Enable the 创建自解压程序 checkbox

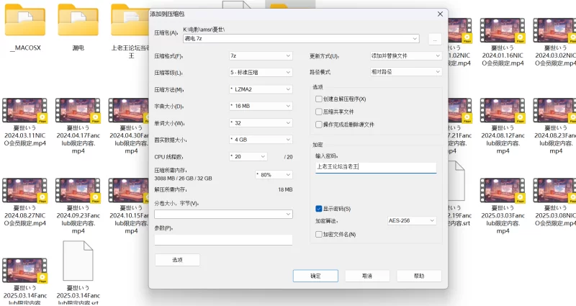pos(319,99)
